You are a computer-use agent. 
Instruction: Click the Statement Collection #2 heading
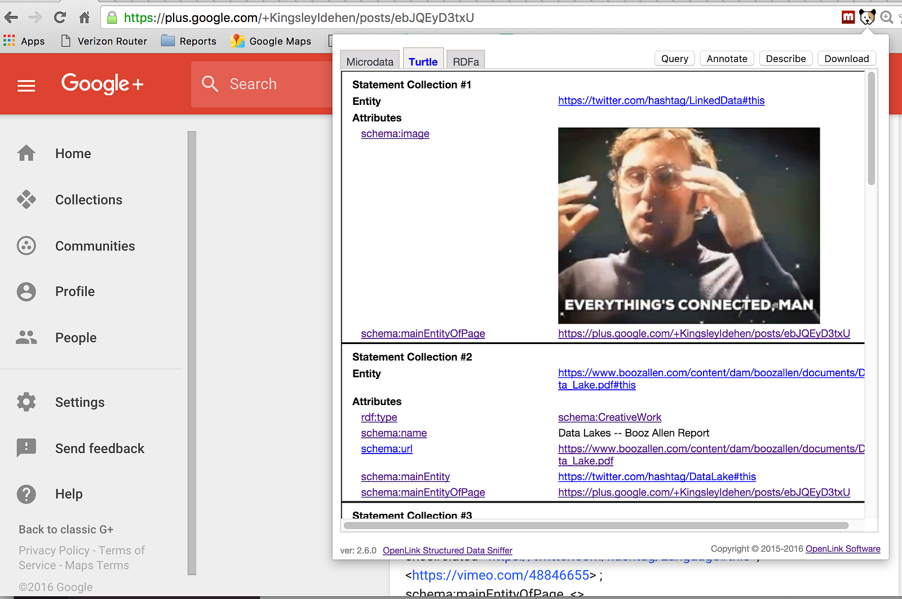(x=412, y=357)
